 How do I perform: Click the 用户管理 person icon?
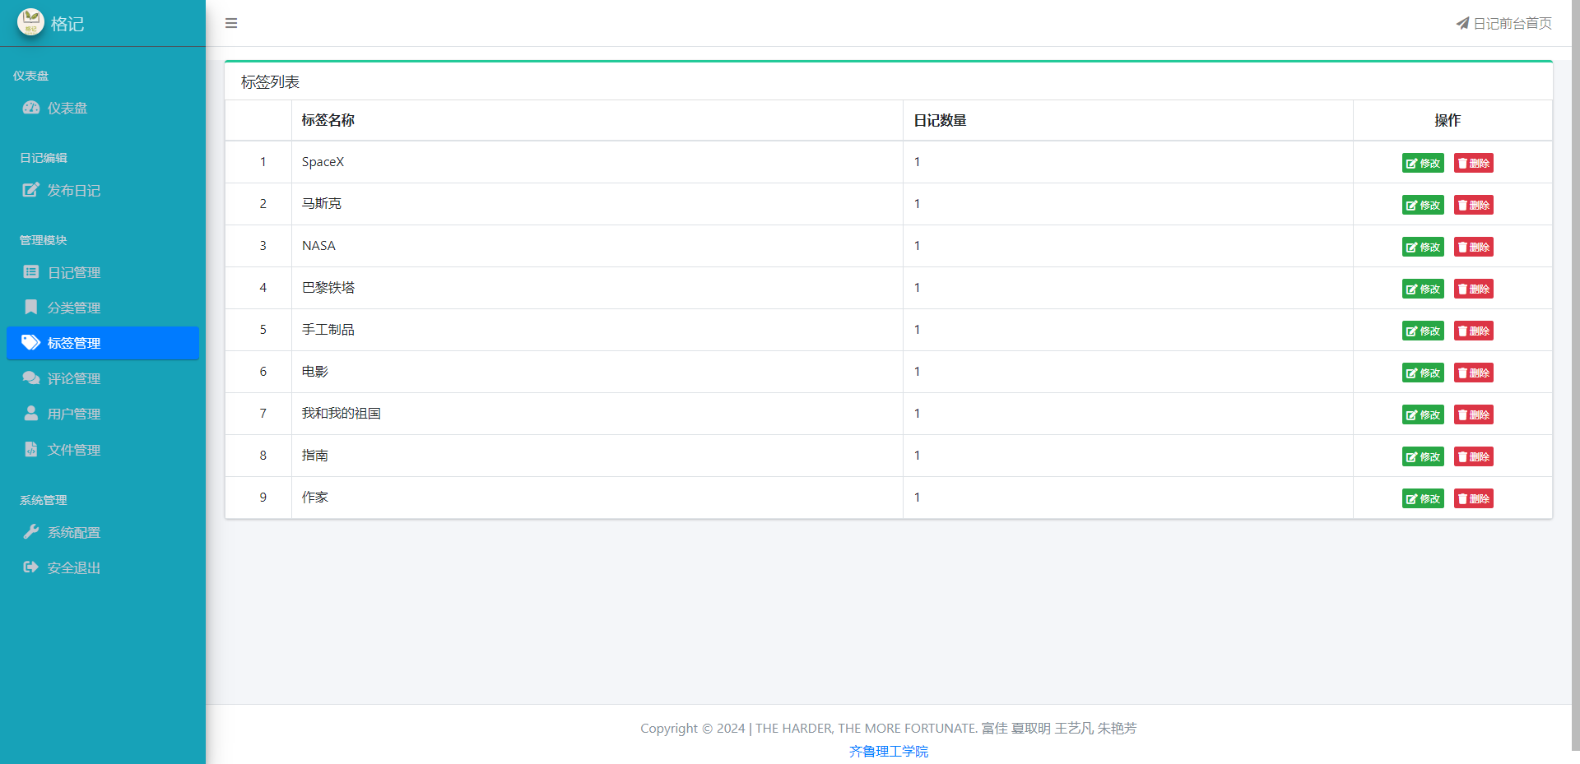point(31,414)
